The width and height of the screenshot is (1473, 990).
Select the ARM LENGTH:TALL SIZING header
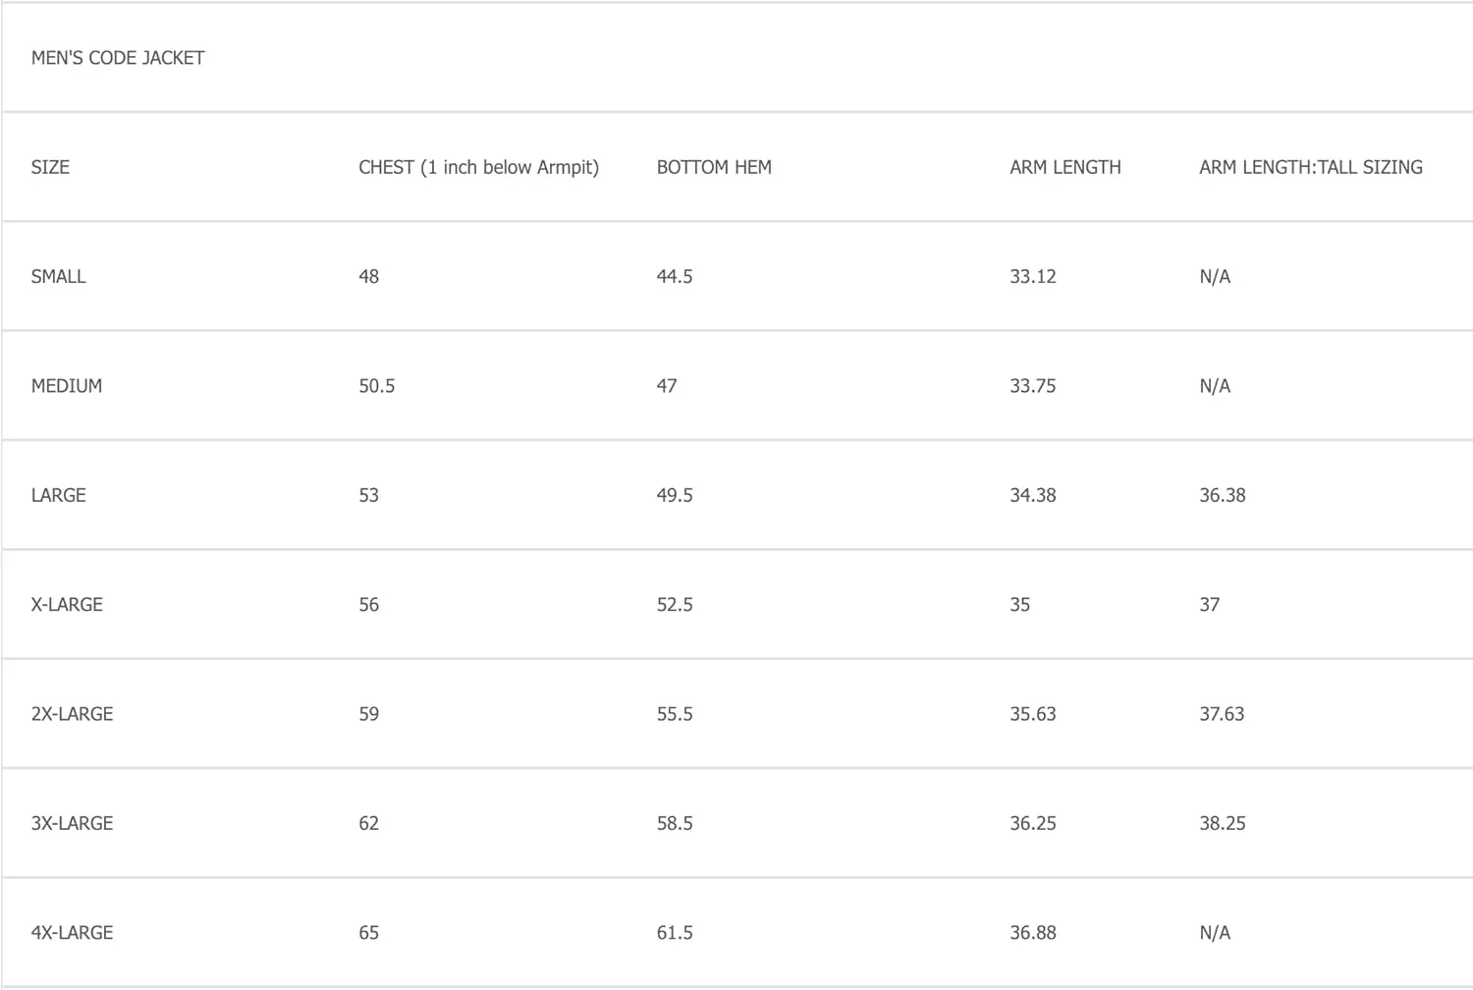pos(1311,167)
